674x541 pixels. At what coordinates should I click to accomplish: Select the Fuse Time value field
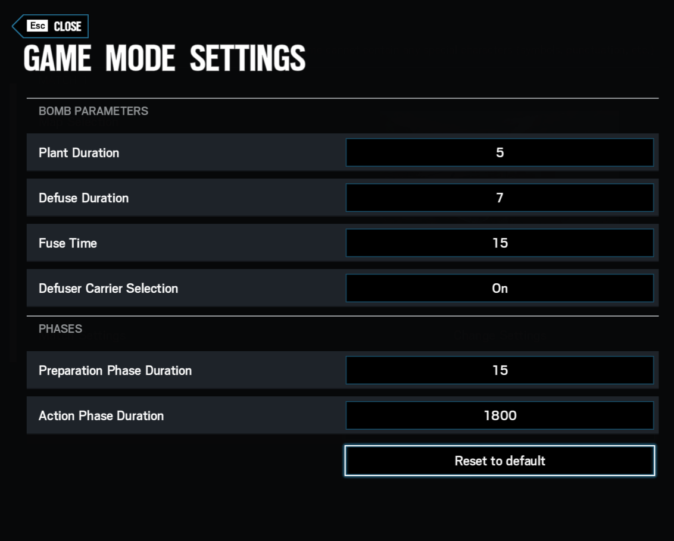(500, 243)
